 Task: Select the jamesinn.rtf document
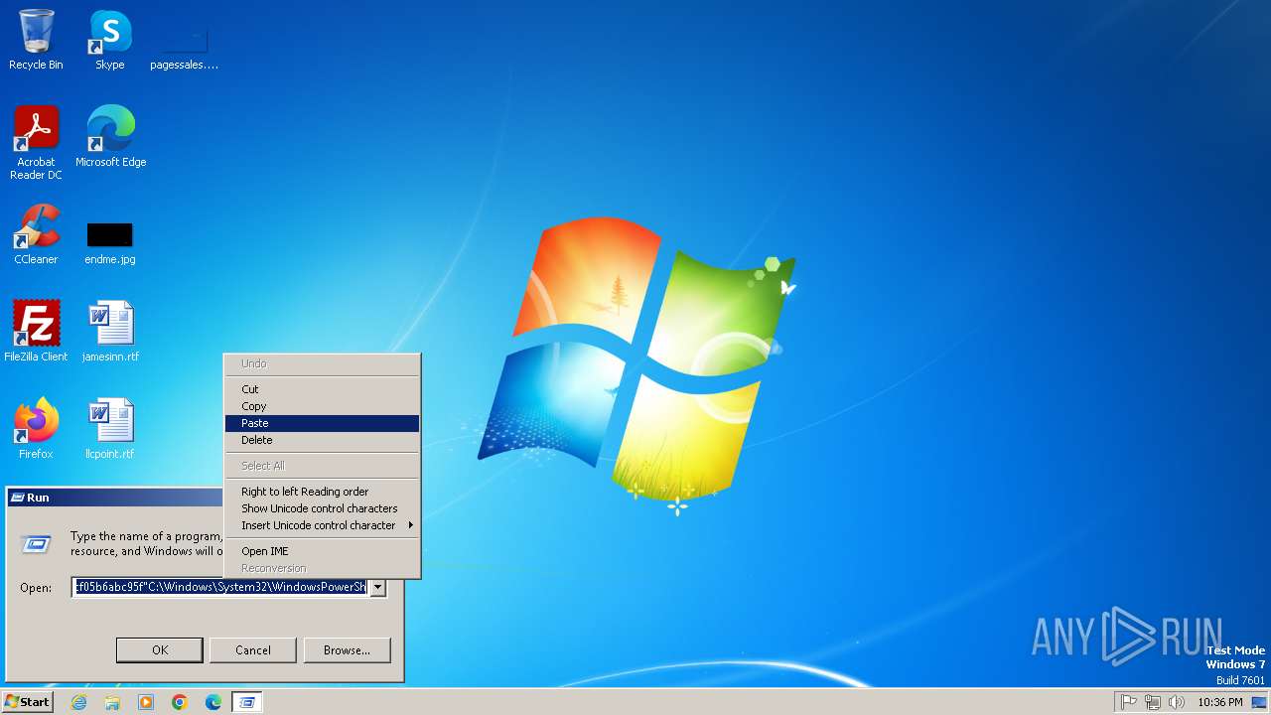110,332
